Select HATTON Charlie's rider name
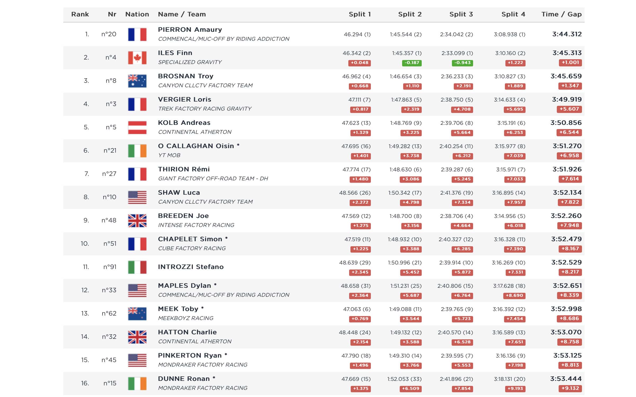Image resolution: width=636 pixels, height=397 pixels. click(x=187, y=332)
